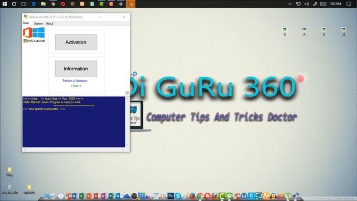
Task: Open the Perform a Validation link
Action: (75, 81)
